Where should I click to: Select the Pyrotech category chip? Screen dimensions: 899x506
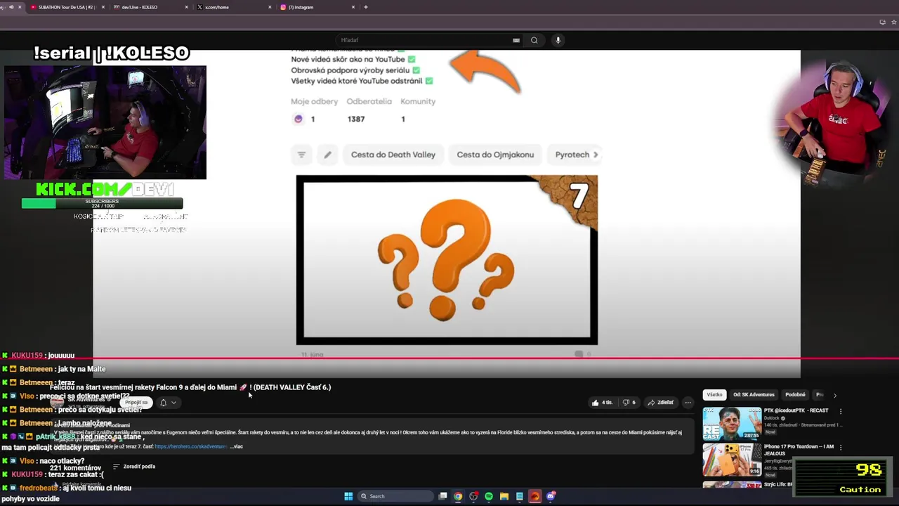[x=572, y=155]
